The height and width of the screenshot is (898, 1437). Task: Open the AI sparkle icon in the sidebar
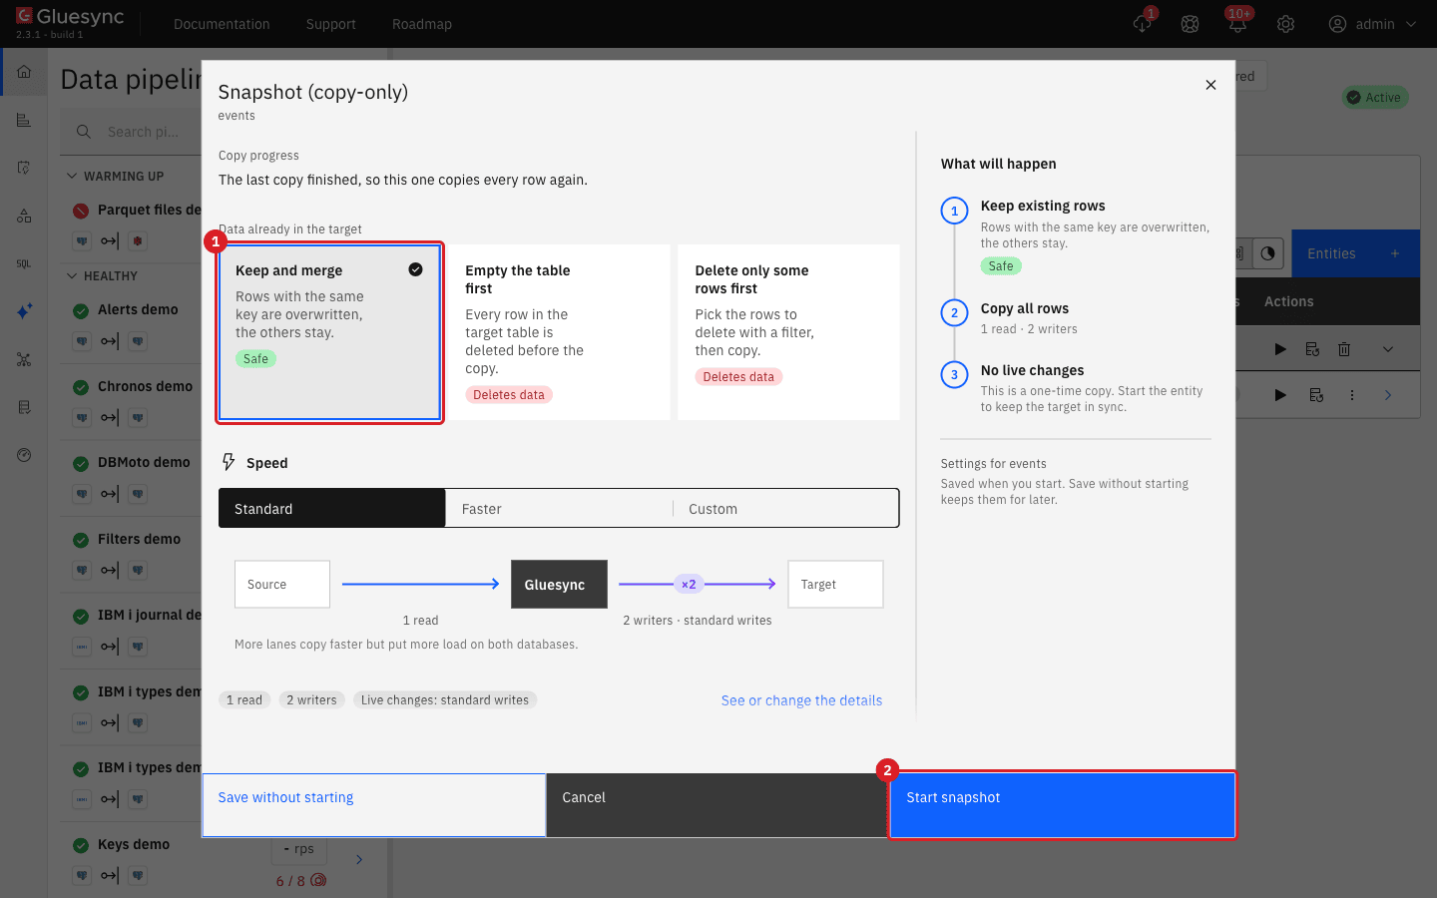pos(24,311)
